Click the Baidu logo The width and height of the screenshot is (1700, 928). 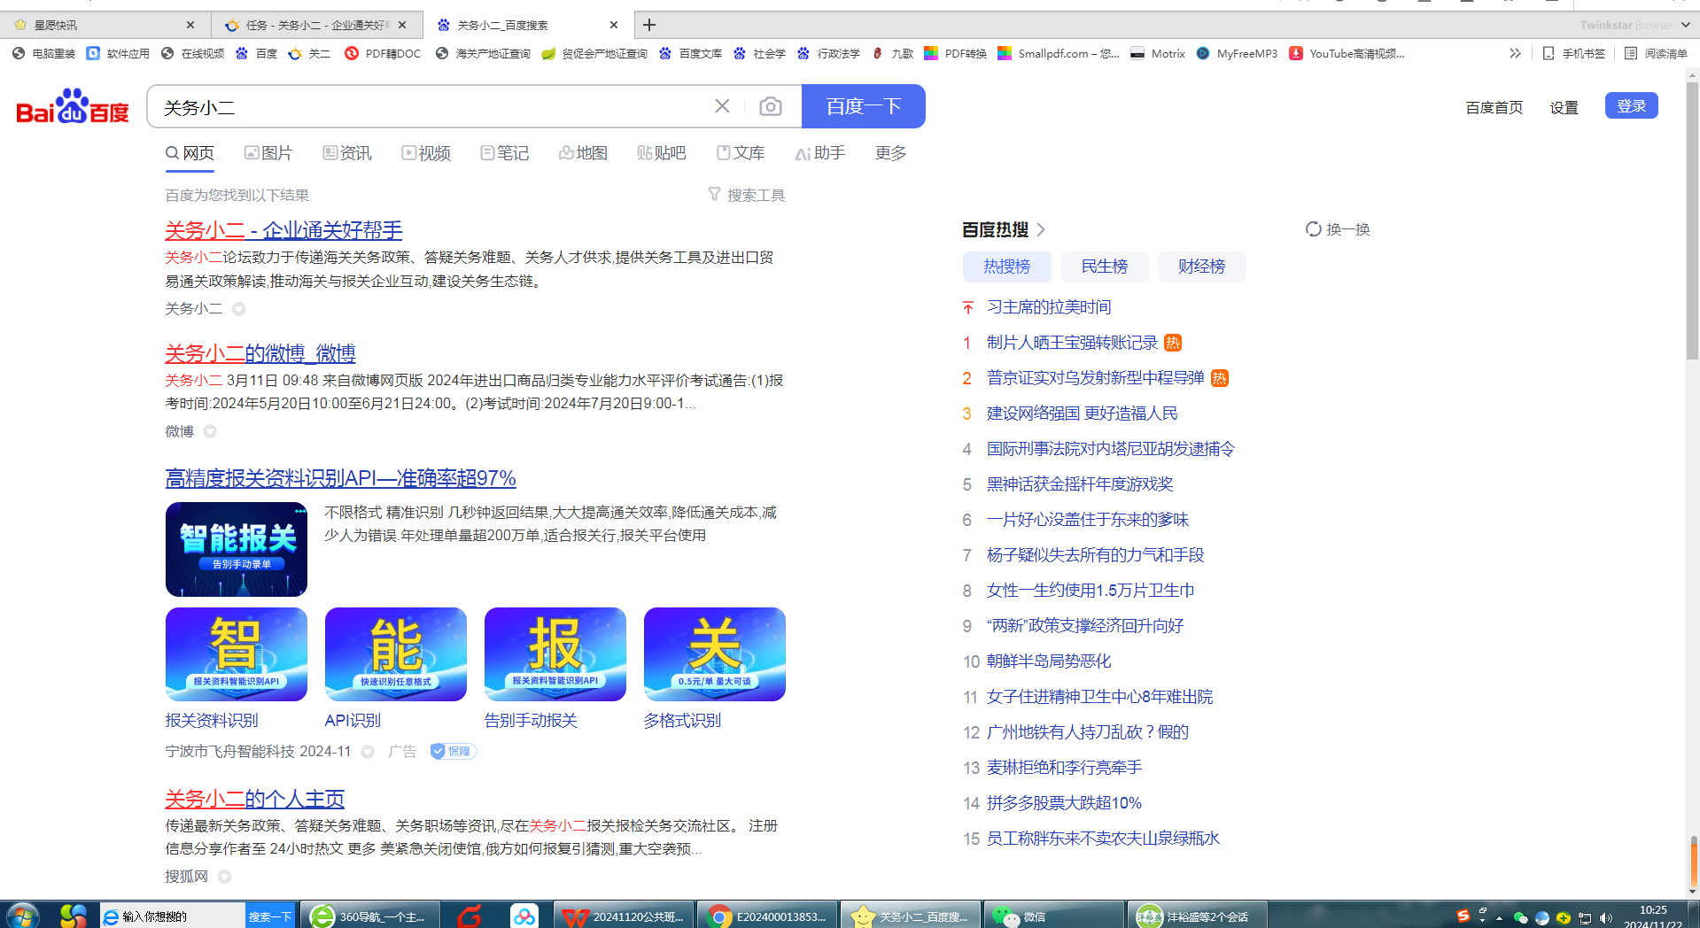73,107
